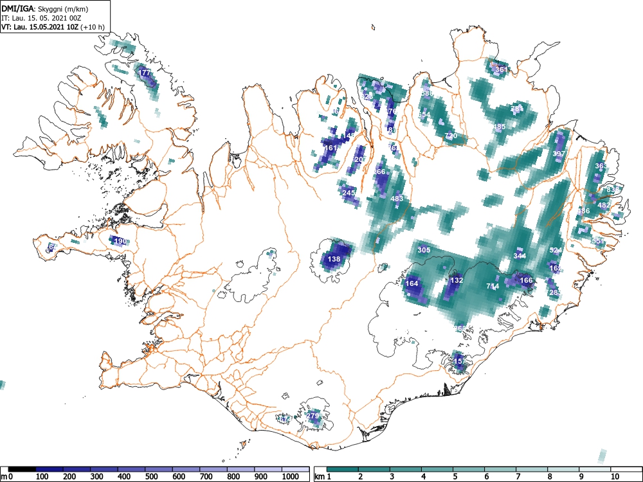Click the 720 visibility label

coord(451,136)
